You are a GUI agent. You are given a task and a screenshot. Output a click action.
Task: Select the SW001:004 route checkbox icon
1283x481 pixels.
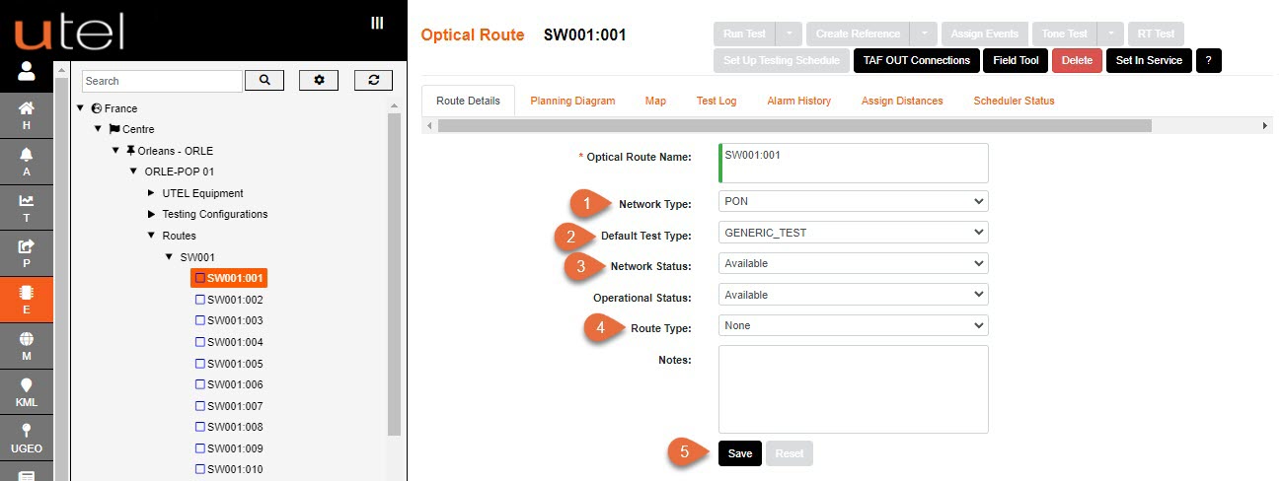point(201,342)
